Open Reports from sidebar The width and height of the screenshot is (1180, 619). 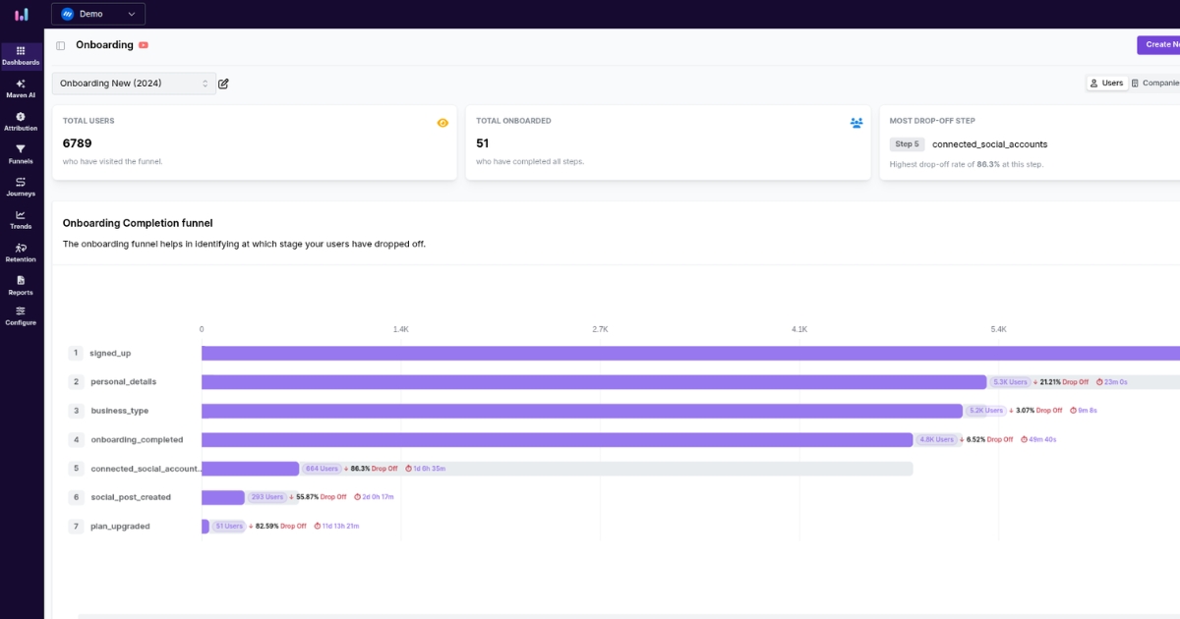(21, 285)
